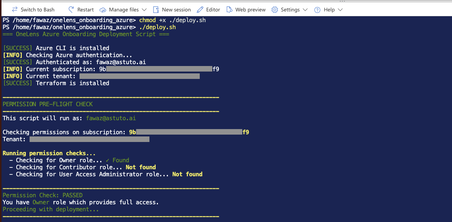452x222 pixels.
Task: Click the Web preview page icon
Action: click(x=230, y=10)
